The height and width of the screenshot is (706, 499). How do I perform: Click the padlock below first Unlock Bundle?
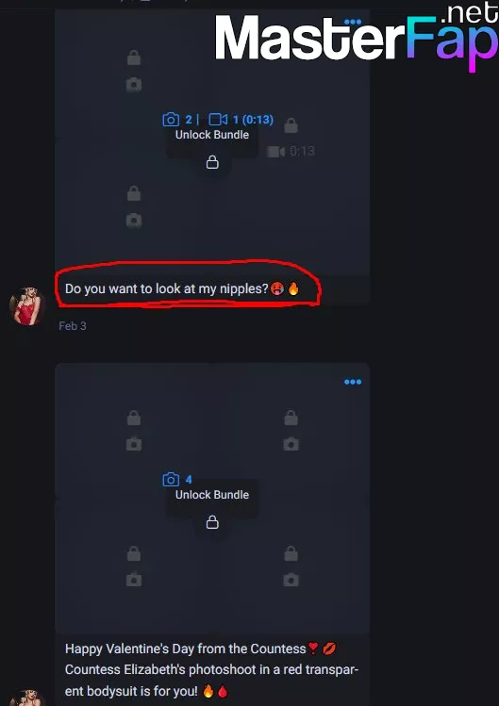pos(212,162)
